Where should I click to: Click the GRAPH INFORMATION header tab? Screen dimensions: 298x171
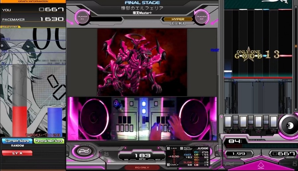click(33, 1)
